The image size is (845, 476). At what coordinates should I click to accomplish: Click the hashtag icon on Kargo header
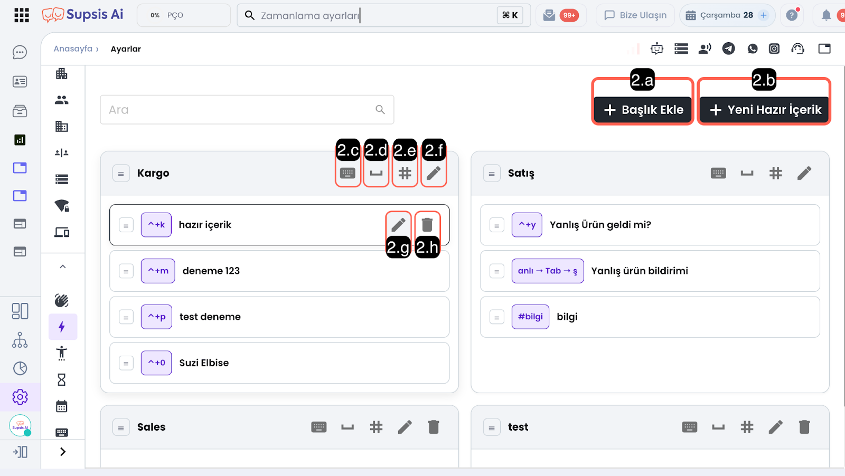tap(405, 173)
